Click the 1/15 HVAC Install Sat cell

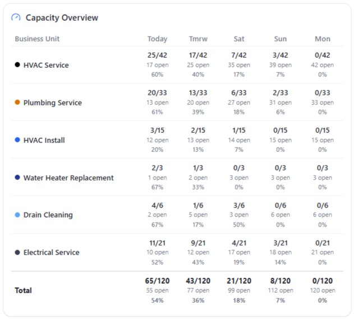[x=239, y=140]
